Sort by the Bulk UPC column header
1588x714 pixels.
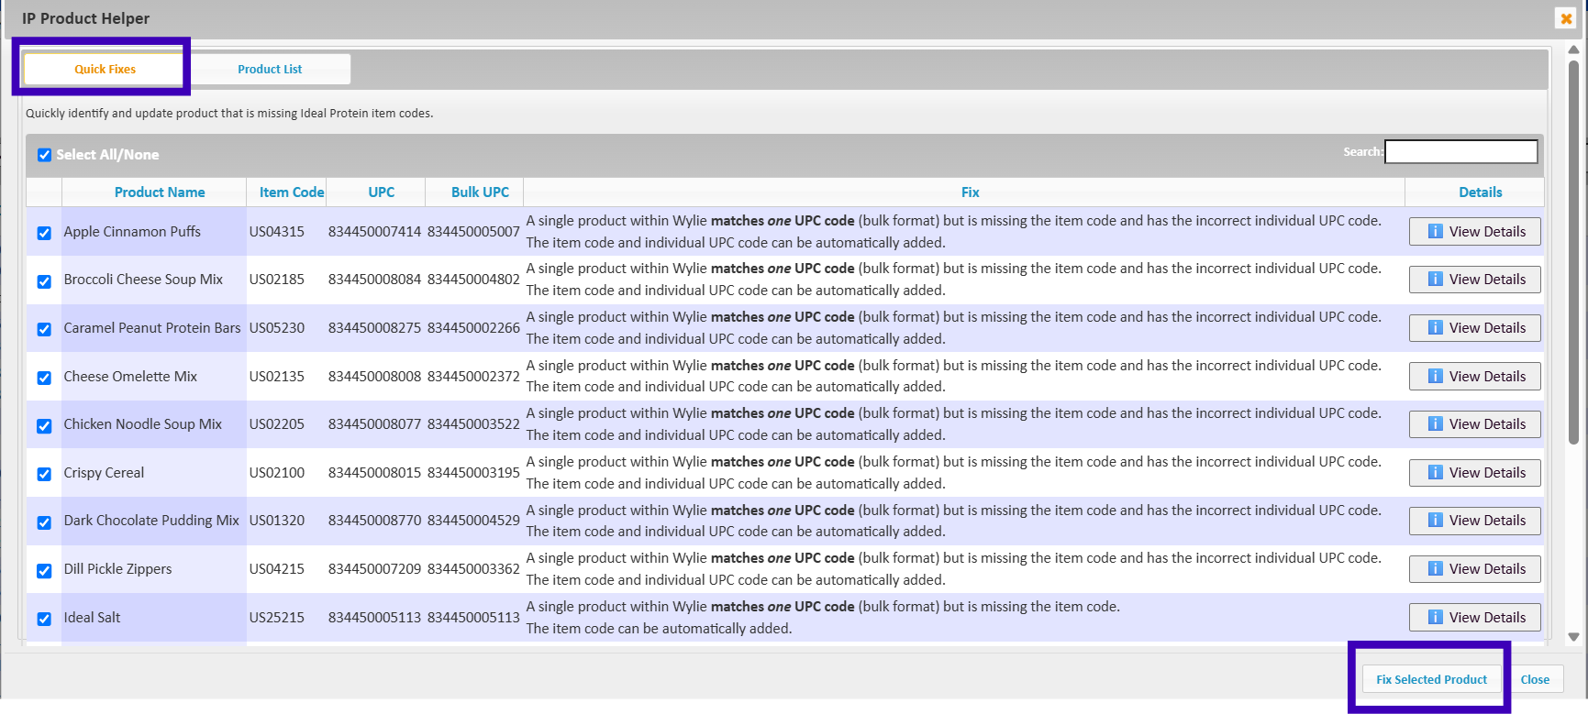[480, 192]
